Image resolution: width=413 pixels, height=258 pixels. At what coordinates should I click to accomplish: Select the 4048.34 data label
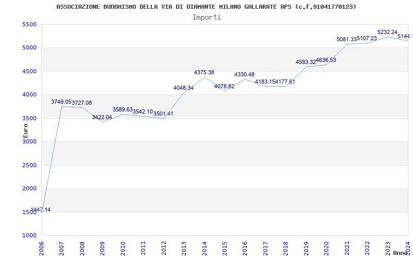[183, 88]
